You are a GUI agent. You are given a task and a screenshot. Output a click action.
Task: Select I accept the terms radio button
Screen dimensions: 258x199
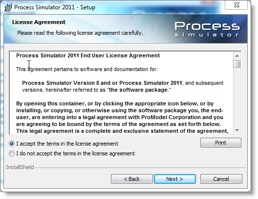tap(12, 144)
